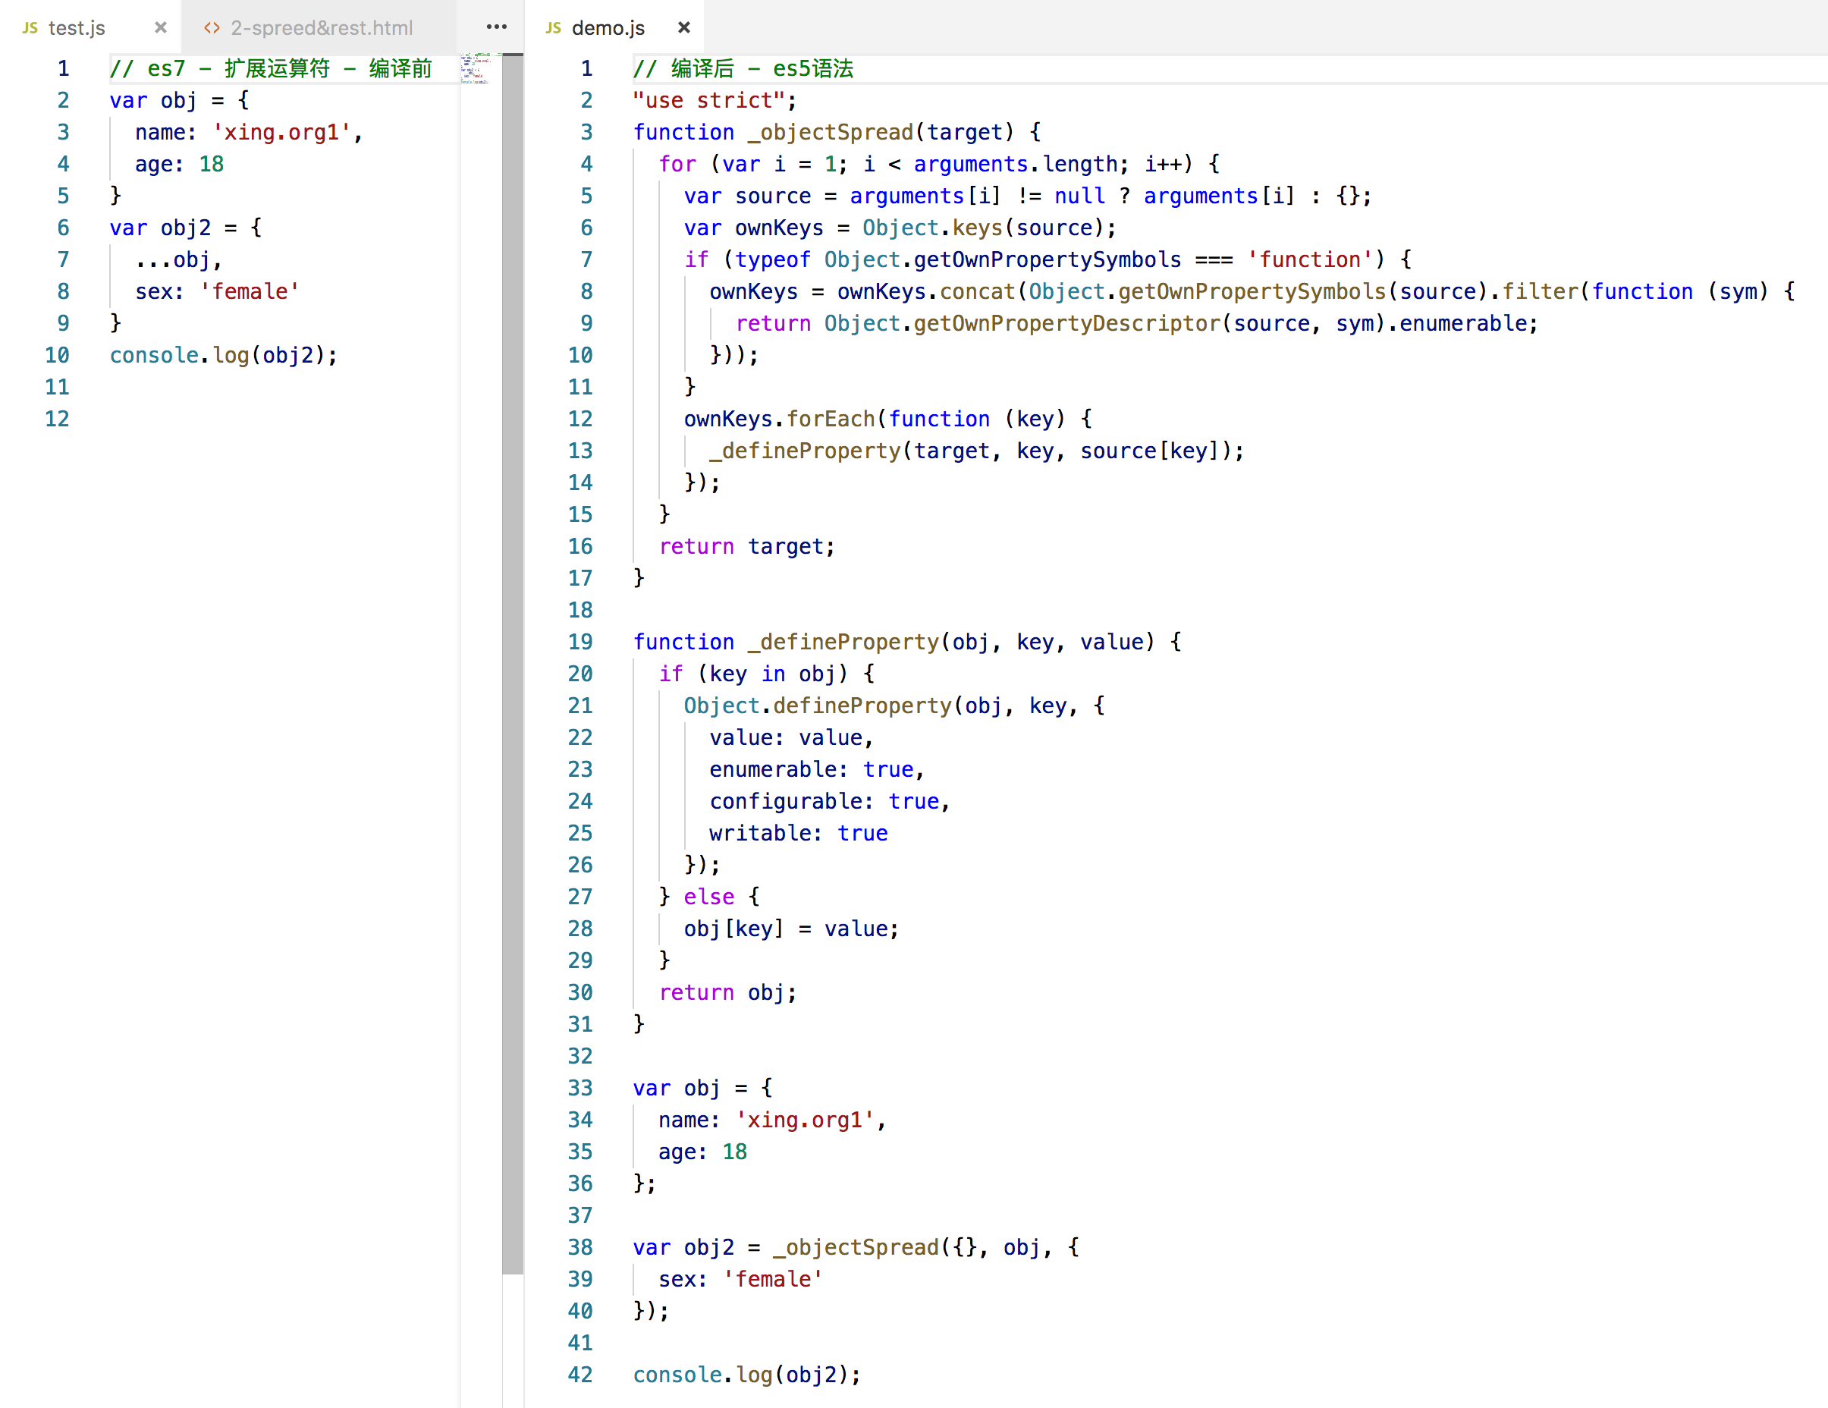The height and width of the screenshot is (1408, 1828).
Task: Close the demo.js editor tab
Action: coord(684,27)
